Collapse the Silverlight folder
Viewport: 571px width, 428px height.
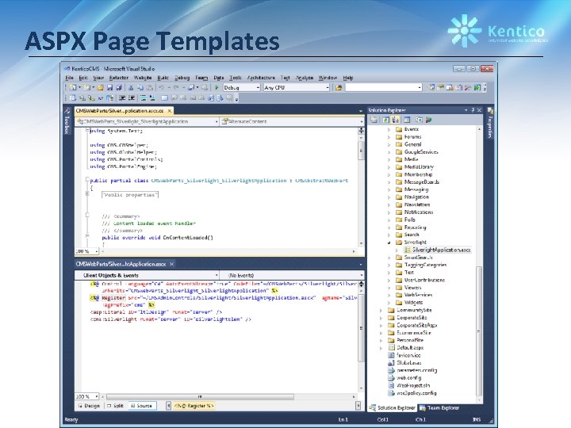(389, 243)
